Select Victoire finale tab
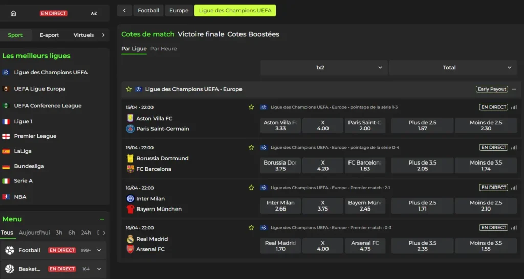Screen dimensions: 524x279 pos(201,34)
